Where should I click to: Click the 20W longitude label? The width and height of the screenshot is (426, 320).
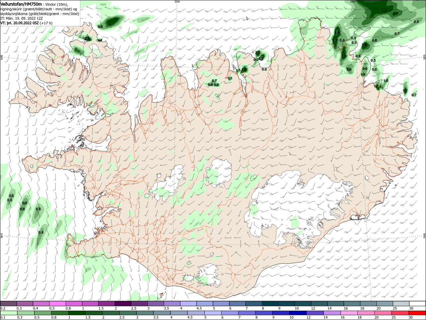pos(177,2)
